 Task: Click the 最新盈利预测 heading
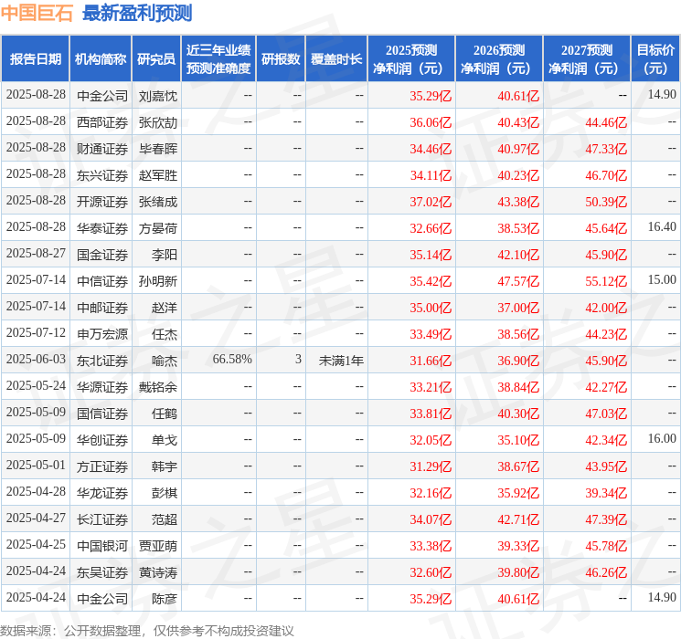pos(137,13)
